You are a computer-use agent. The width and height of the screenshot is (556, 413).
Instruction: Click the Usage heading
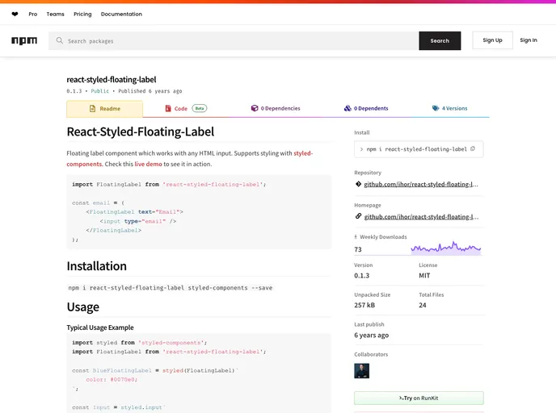(83, 307)
